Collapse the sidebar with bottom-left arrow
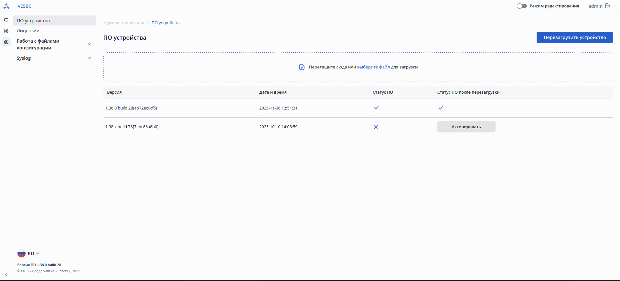This screenshot has height=281, width=620. pos(6,274)
